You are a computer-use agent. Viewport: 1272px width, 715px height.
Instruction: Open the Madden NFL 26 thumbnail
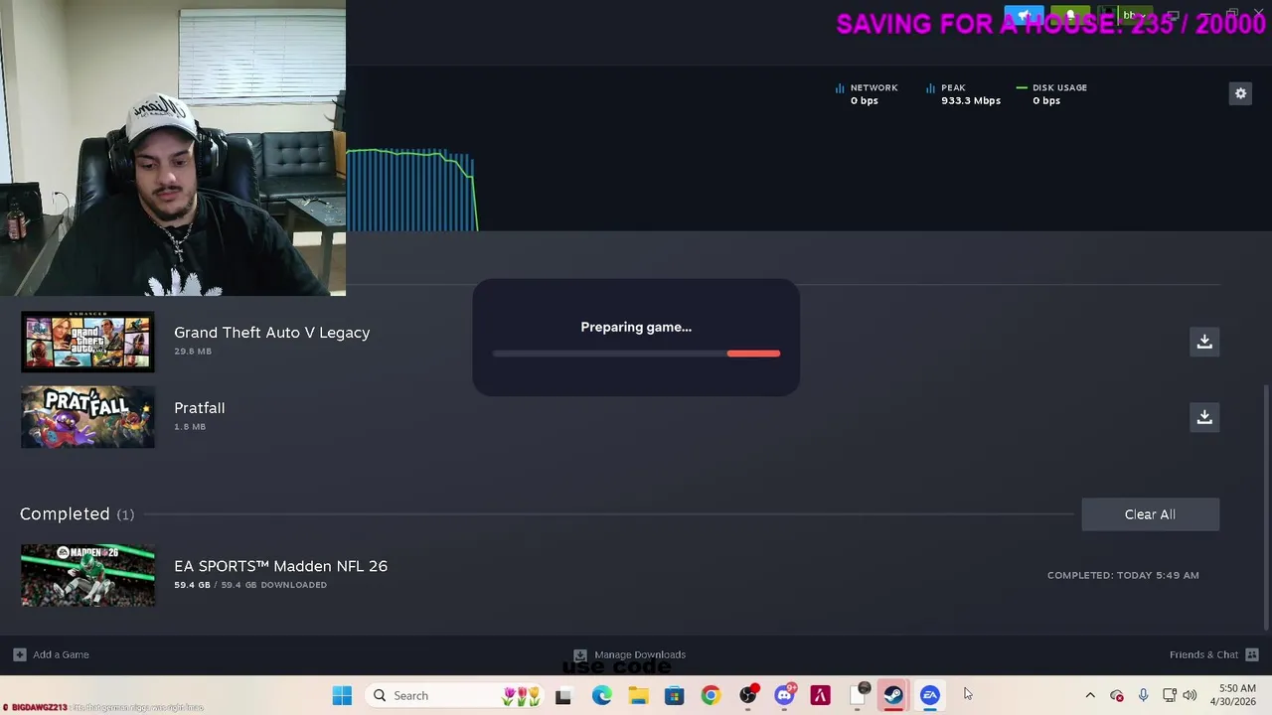click(x=87, y=575)
